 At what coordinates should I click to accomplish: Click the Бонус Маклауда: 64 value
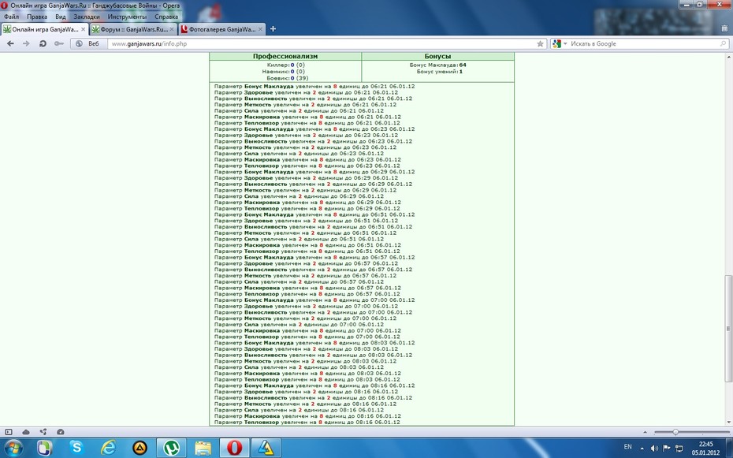click(x=437, y=65)
